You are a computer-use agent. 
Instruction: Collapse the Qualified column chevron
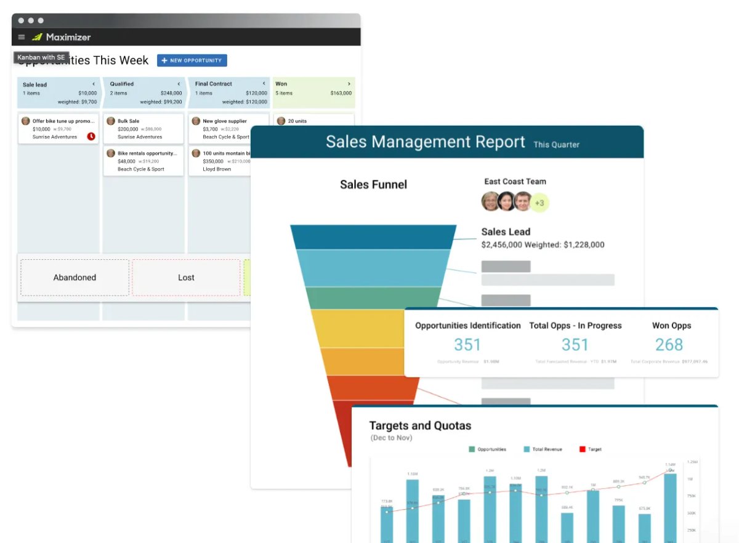coord(179,84)
